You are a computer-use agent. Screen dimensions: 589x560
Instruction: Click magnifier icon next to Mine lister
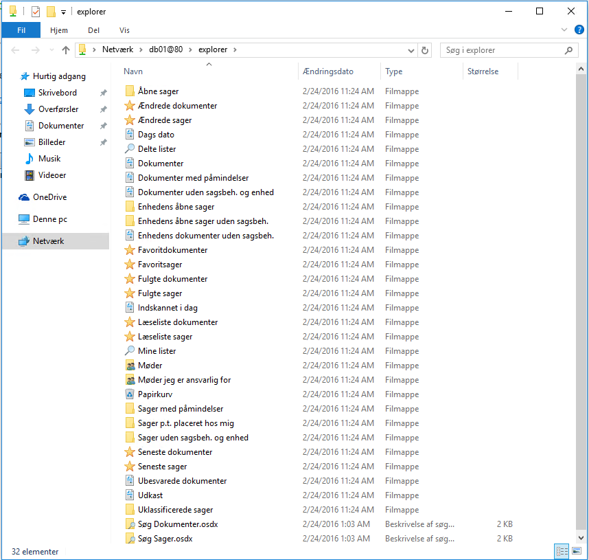click(x=130, y=351)
